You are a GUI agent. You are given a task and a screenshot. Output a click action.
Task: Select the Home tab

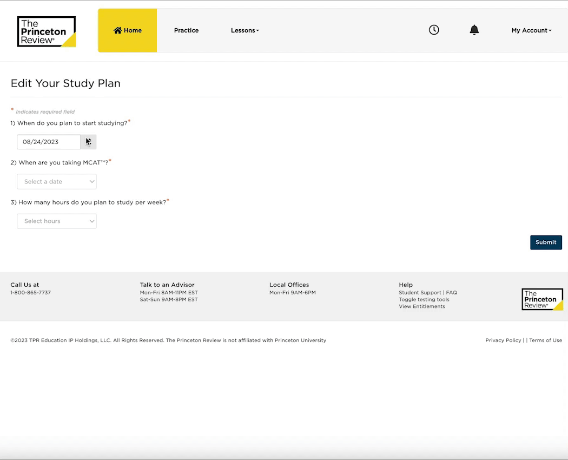tap(127, 30)
